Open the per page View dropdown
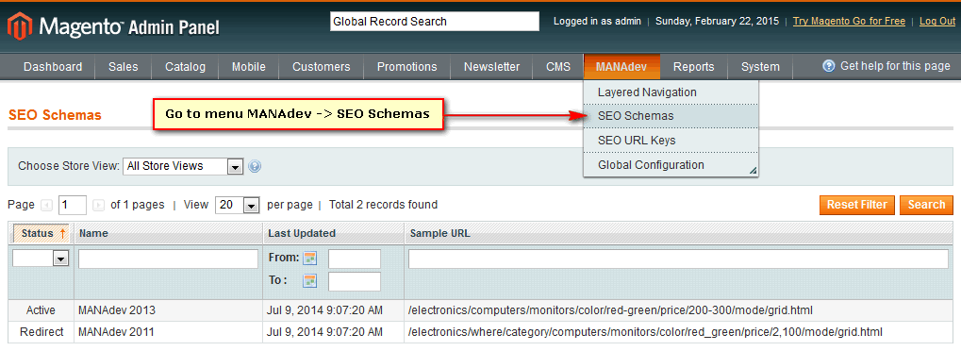The height and width of the screenshot is (351, 961). (238, 205)
